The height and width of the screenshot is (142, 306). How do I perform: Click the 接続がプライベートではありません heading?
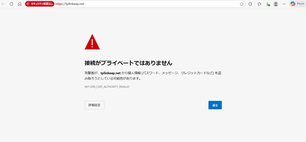[128, 63]
